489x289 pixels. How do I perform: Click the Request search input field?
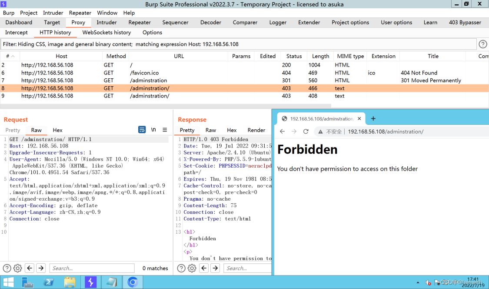pos(92,268)
